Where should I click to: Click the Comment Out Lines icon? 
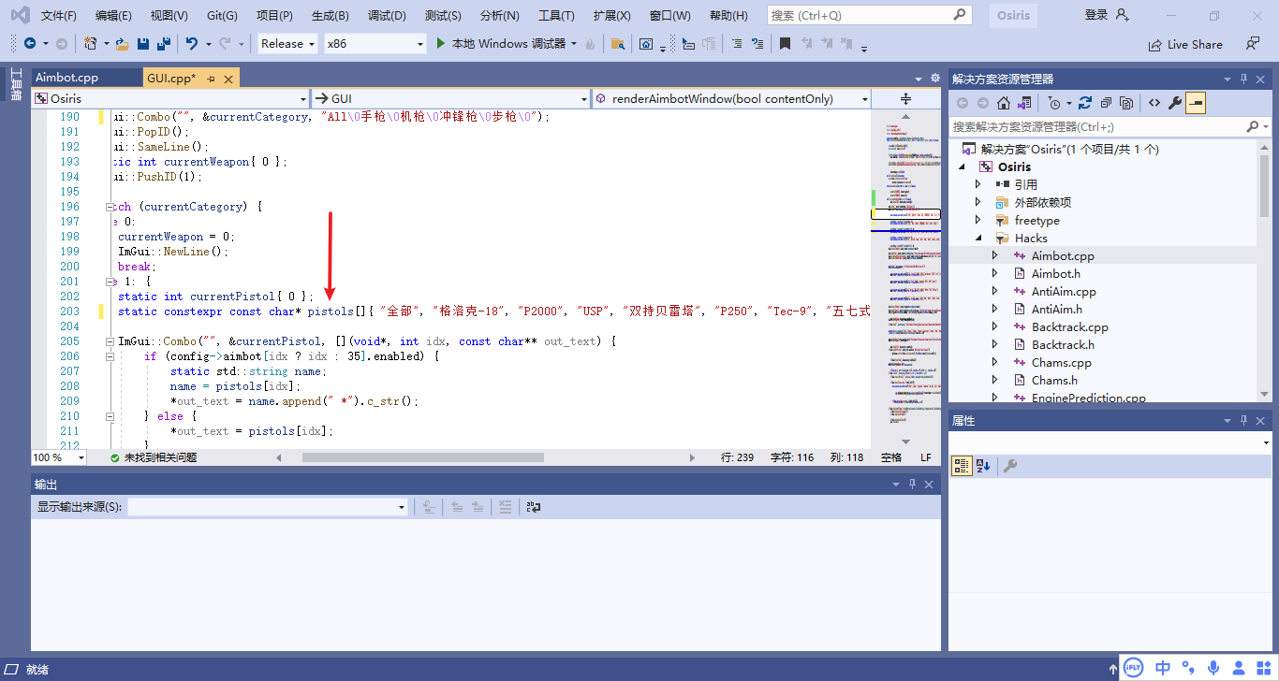coord(737,43)
